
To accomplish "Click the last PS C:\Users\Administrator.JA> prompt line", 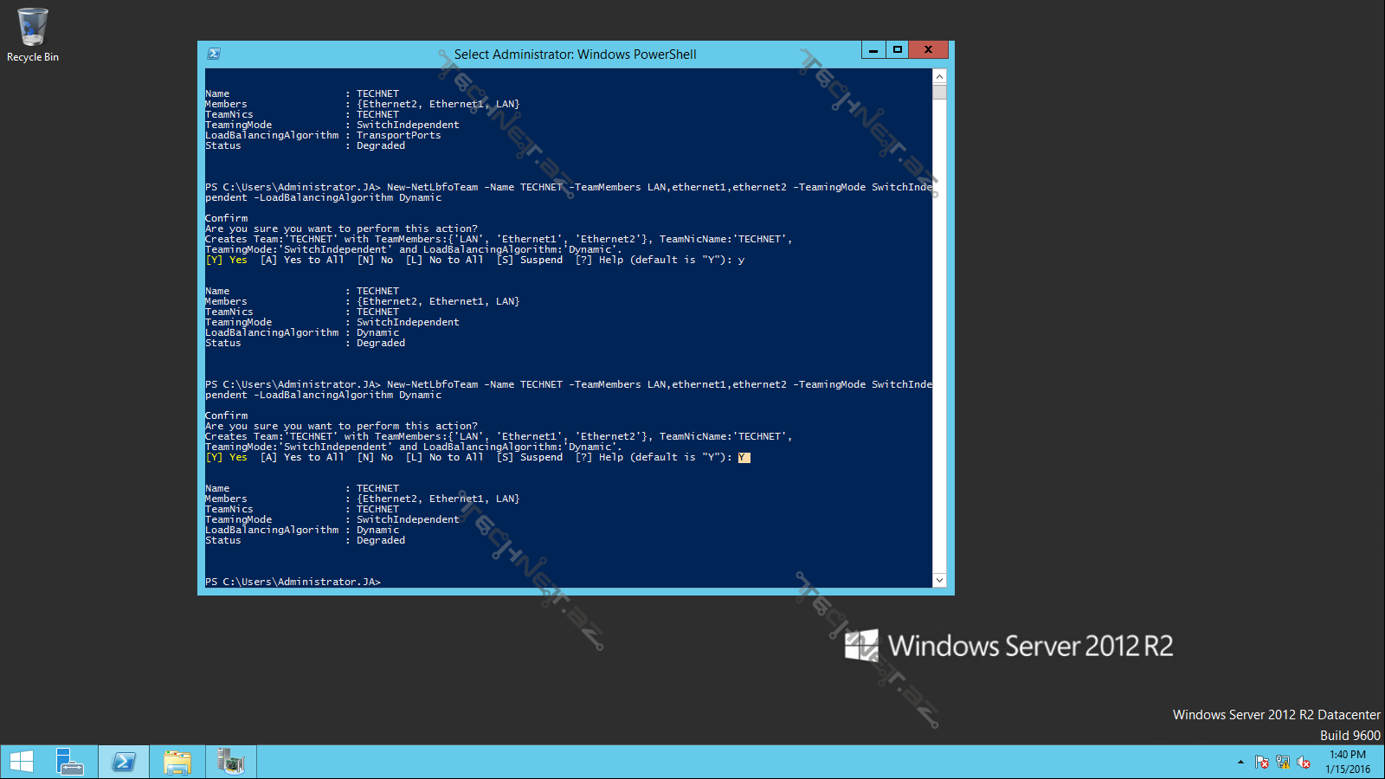I will (293, 582).
